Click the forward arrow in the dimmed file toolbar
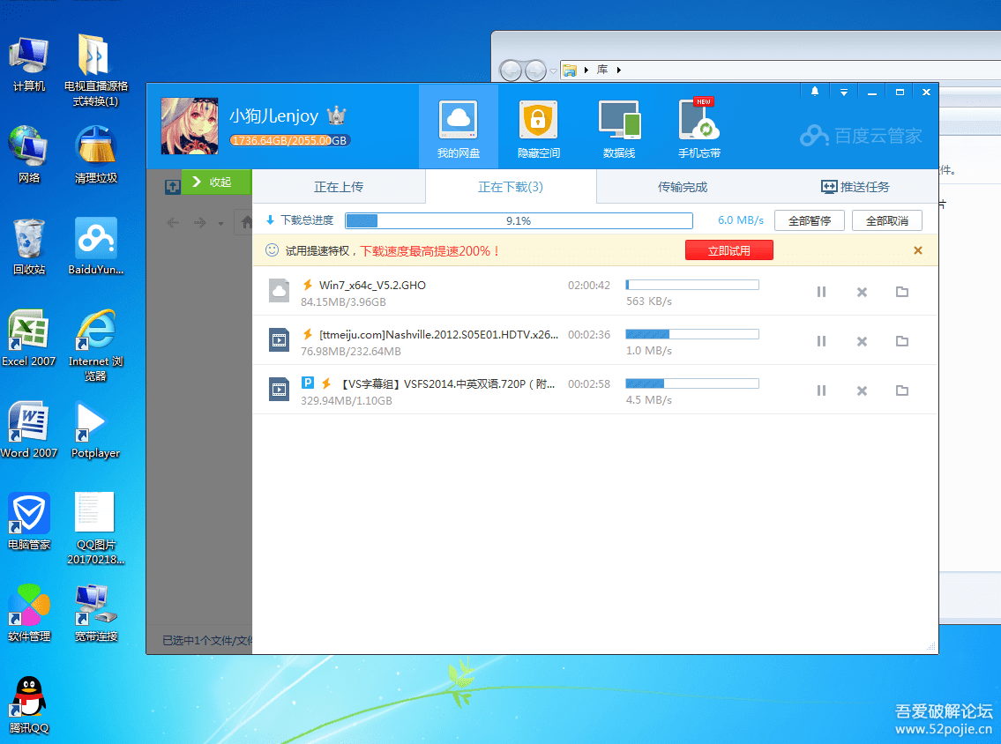The image size is (1001, 744). tap(200, 223)
